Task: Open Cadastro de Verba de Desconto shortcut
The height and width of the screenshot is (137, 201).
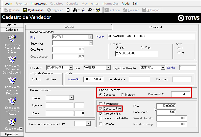Action: 12,85
